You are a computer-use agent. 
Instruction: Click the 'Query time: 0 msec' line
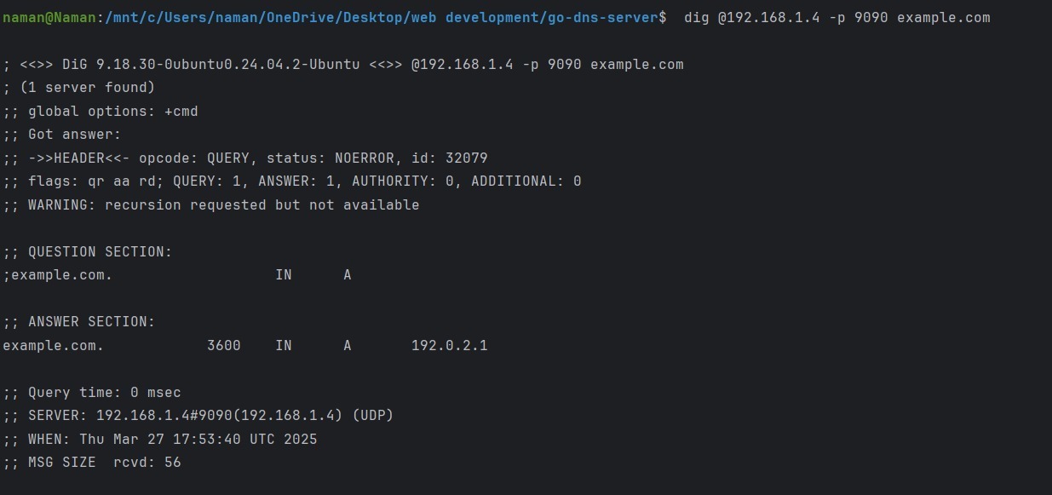[x=92, y=393]
